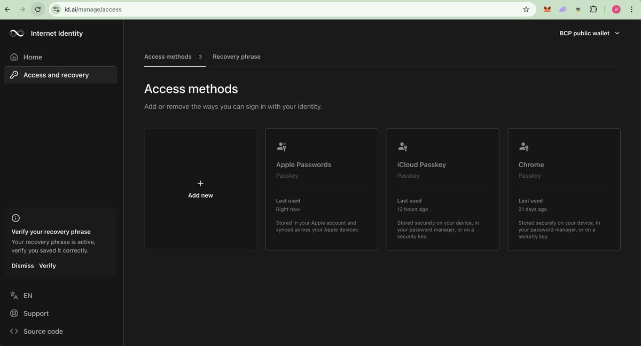Open the EN language selector
Viewport: 641px width, 346px height.
pyautogui.click(x=60, y=295)
